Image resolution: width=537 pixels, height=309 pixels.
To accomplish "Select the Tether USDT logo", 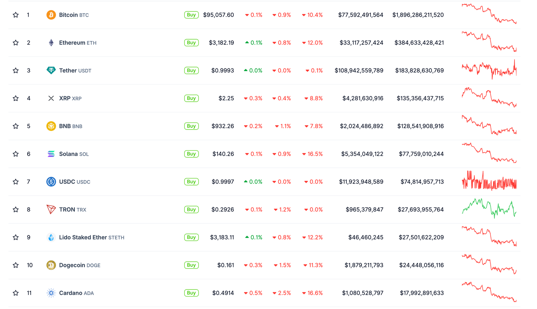I will click(x=51, y=70).
